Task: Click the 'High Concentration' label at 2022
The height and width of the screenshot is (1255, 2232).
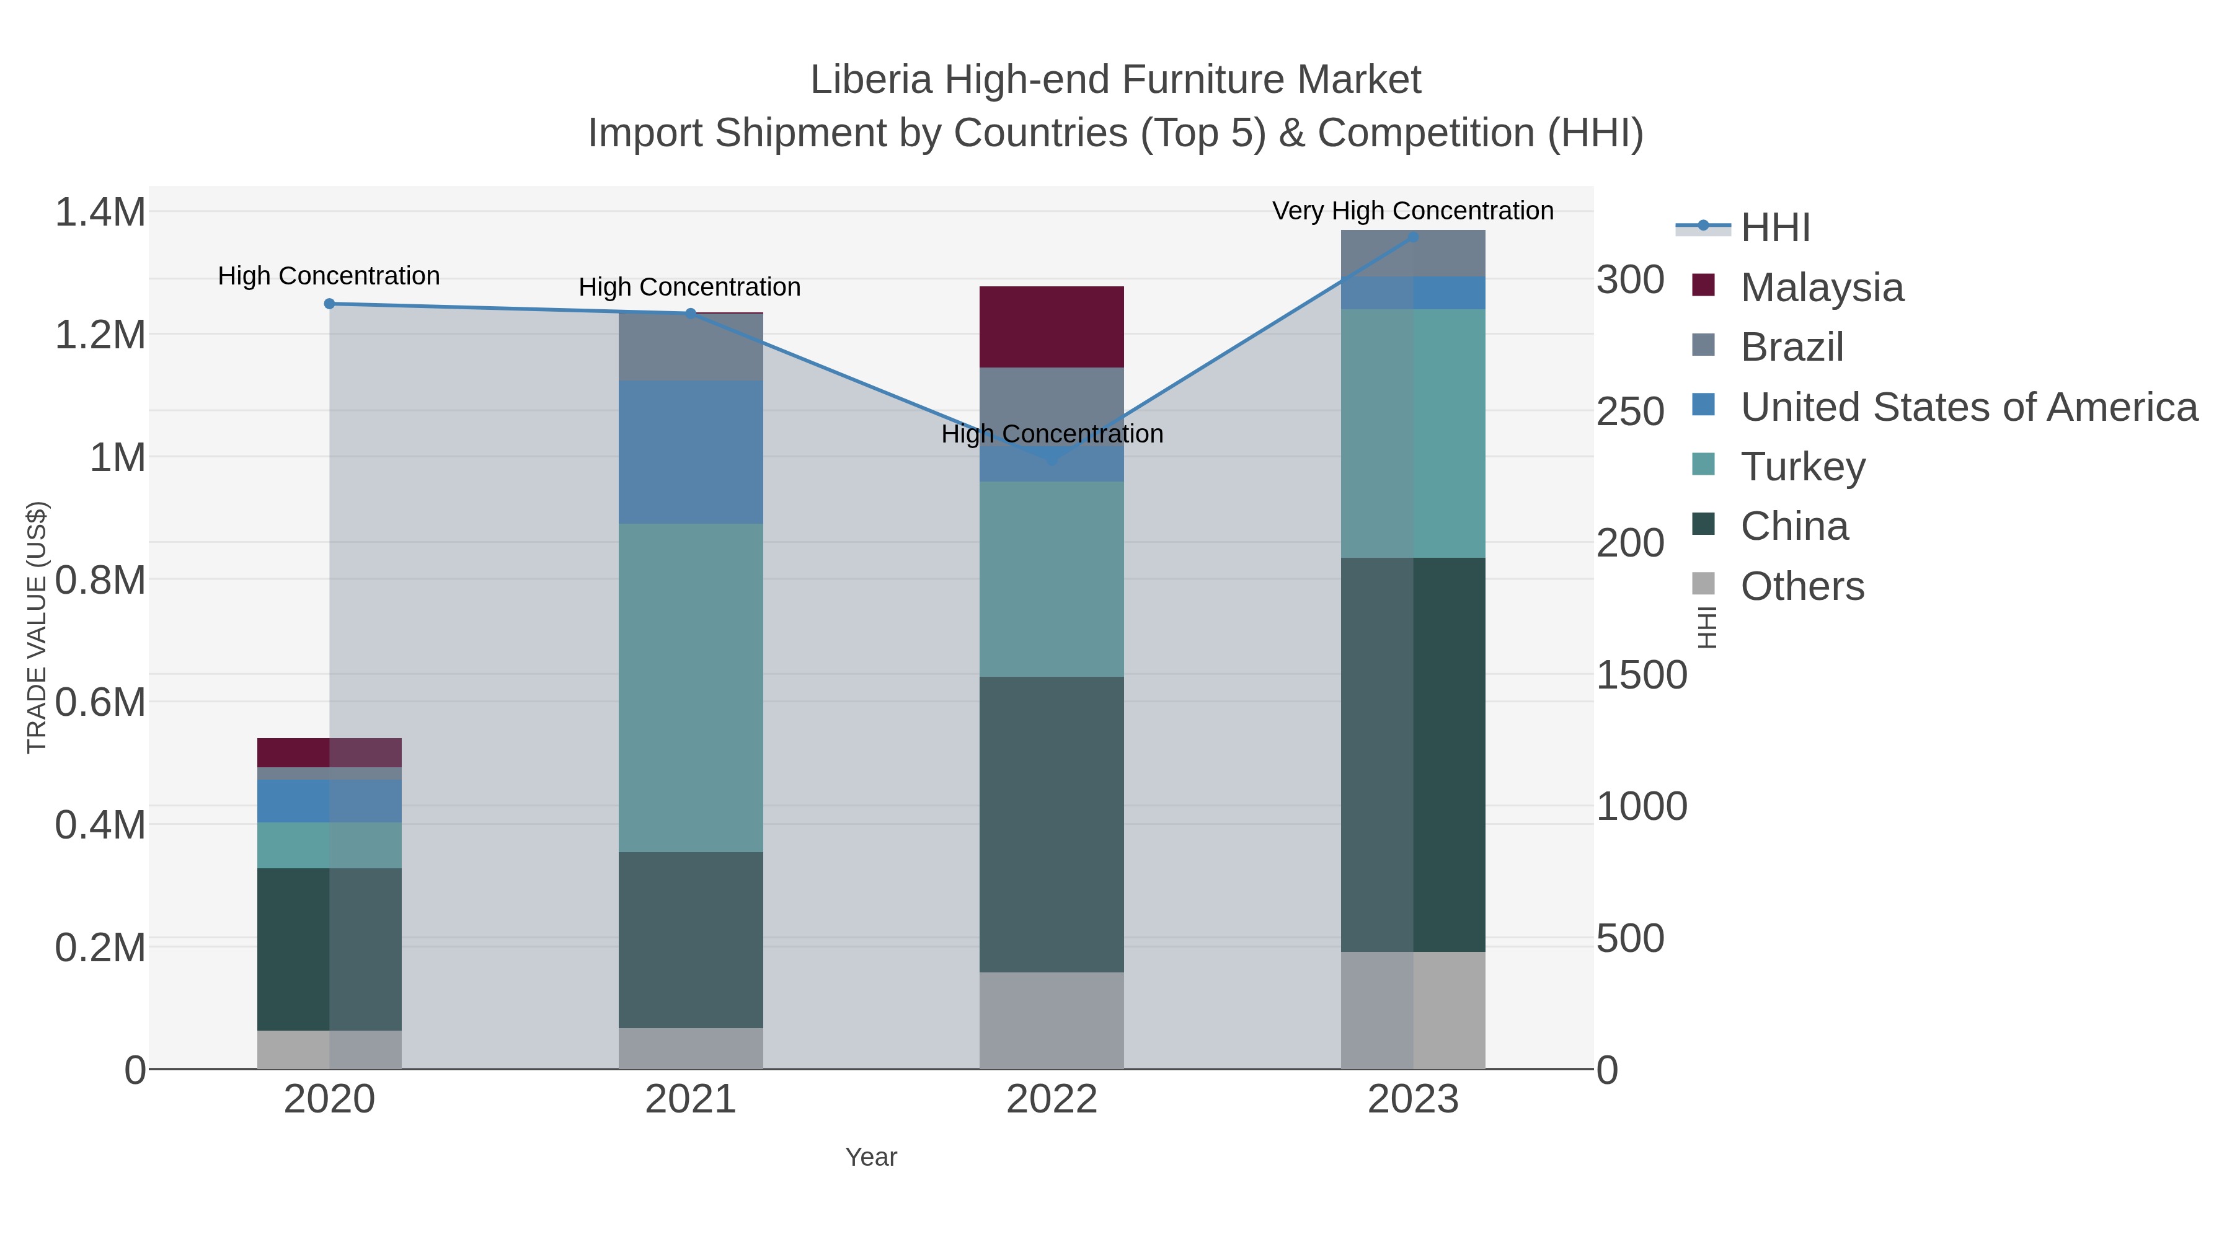Action: [x=1052, y=433]
